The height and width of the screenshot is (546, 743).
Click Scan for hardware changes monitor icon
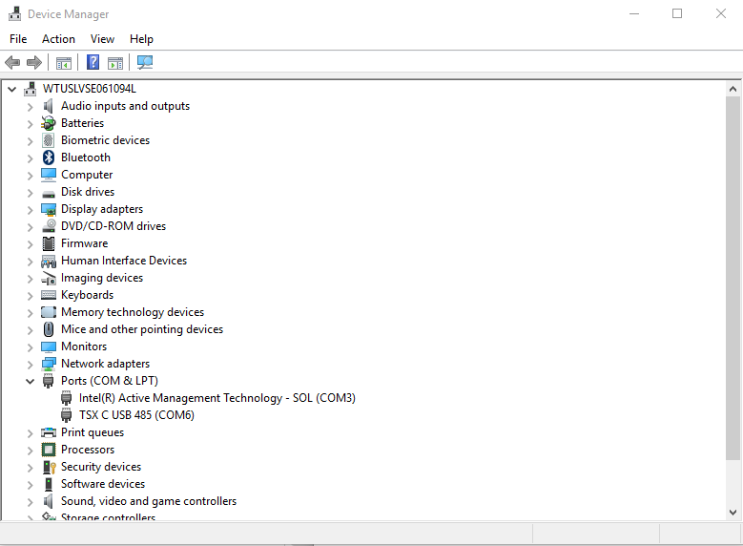point(145,62)
